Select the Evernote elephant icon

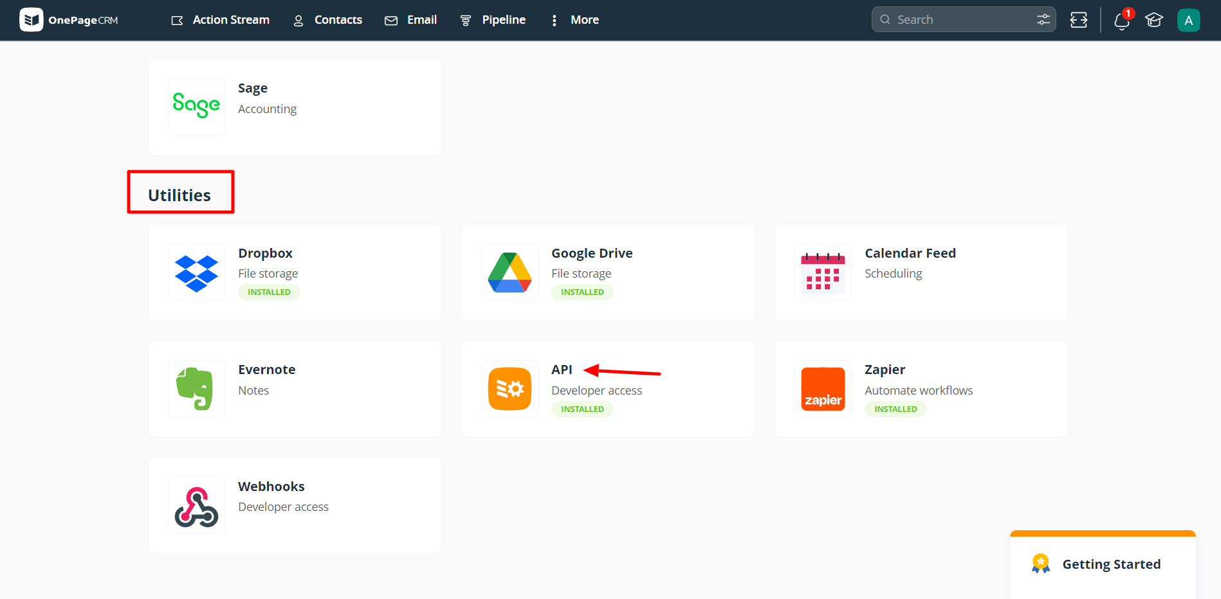[196, 389]
